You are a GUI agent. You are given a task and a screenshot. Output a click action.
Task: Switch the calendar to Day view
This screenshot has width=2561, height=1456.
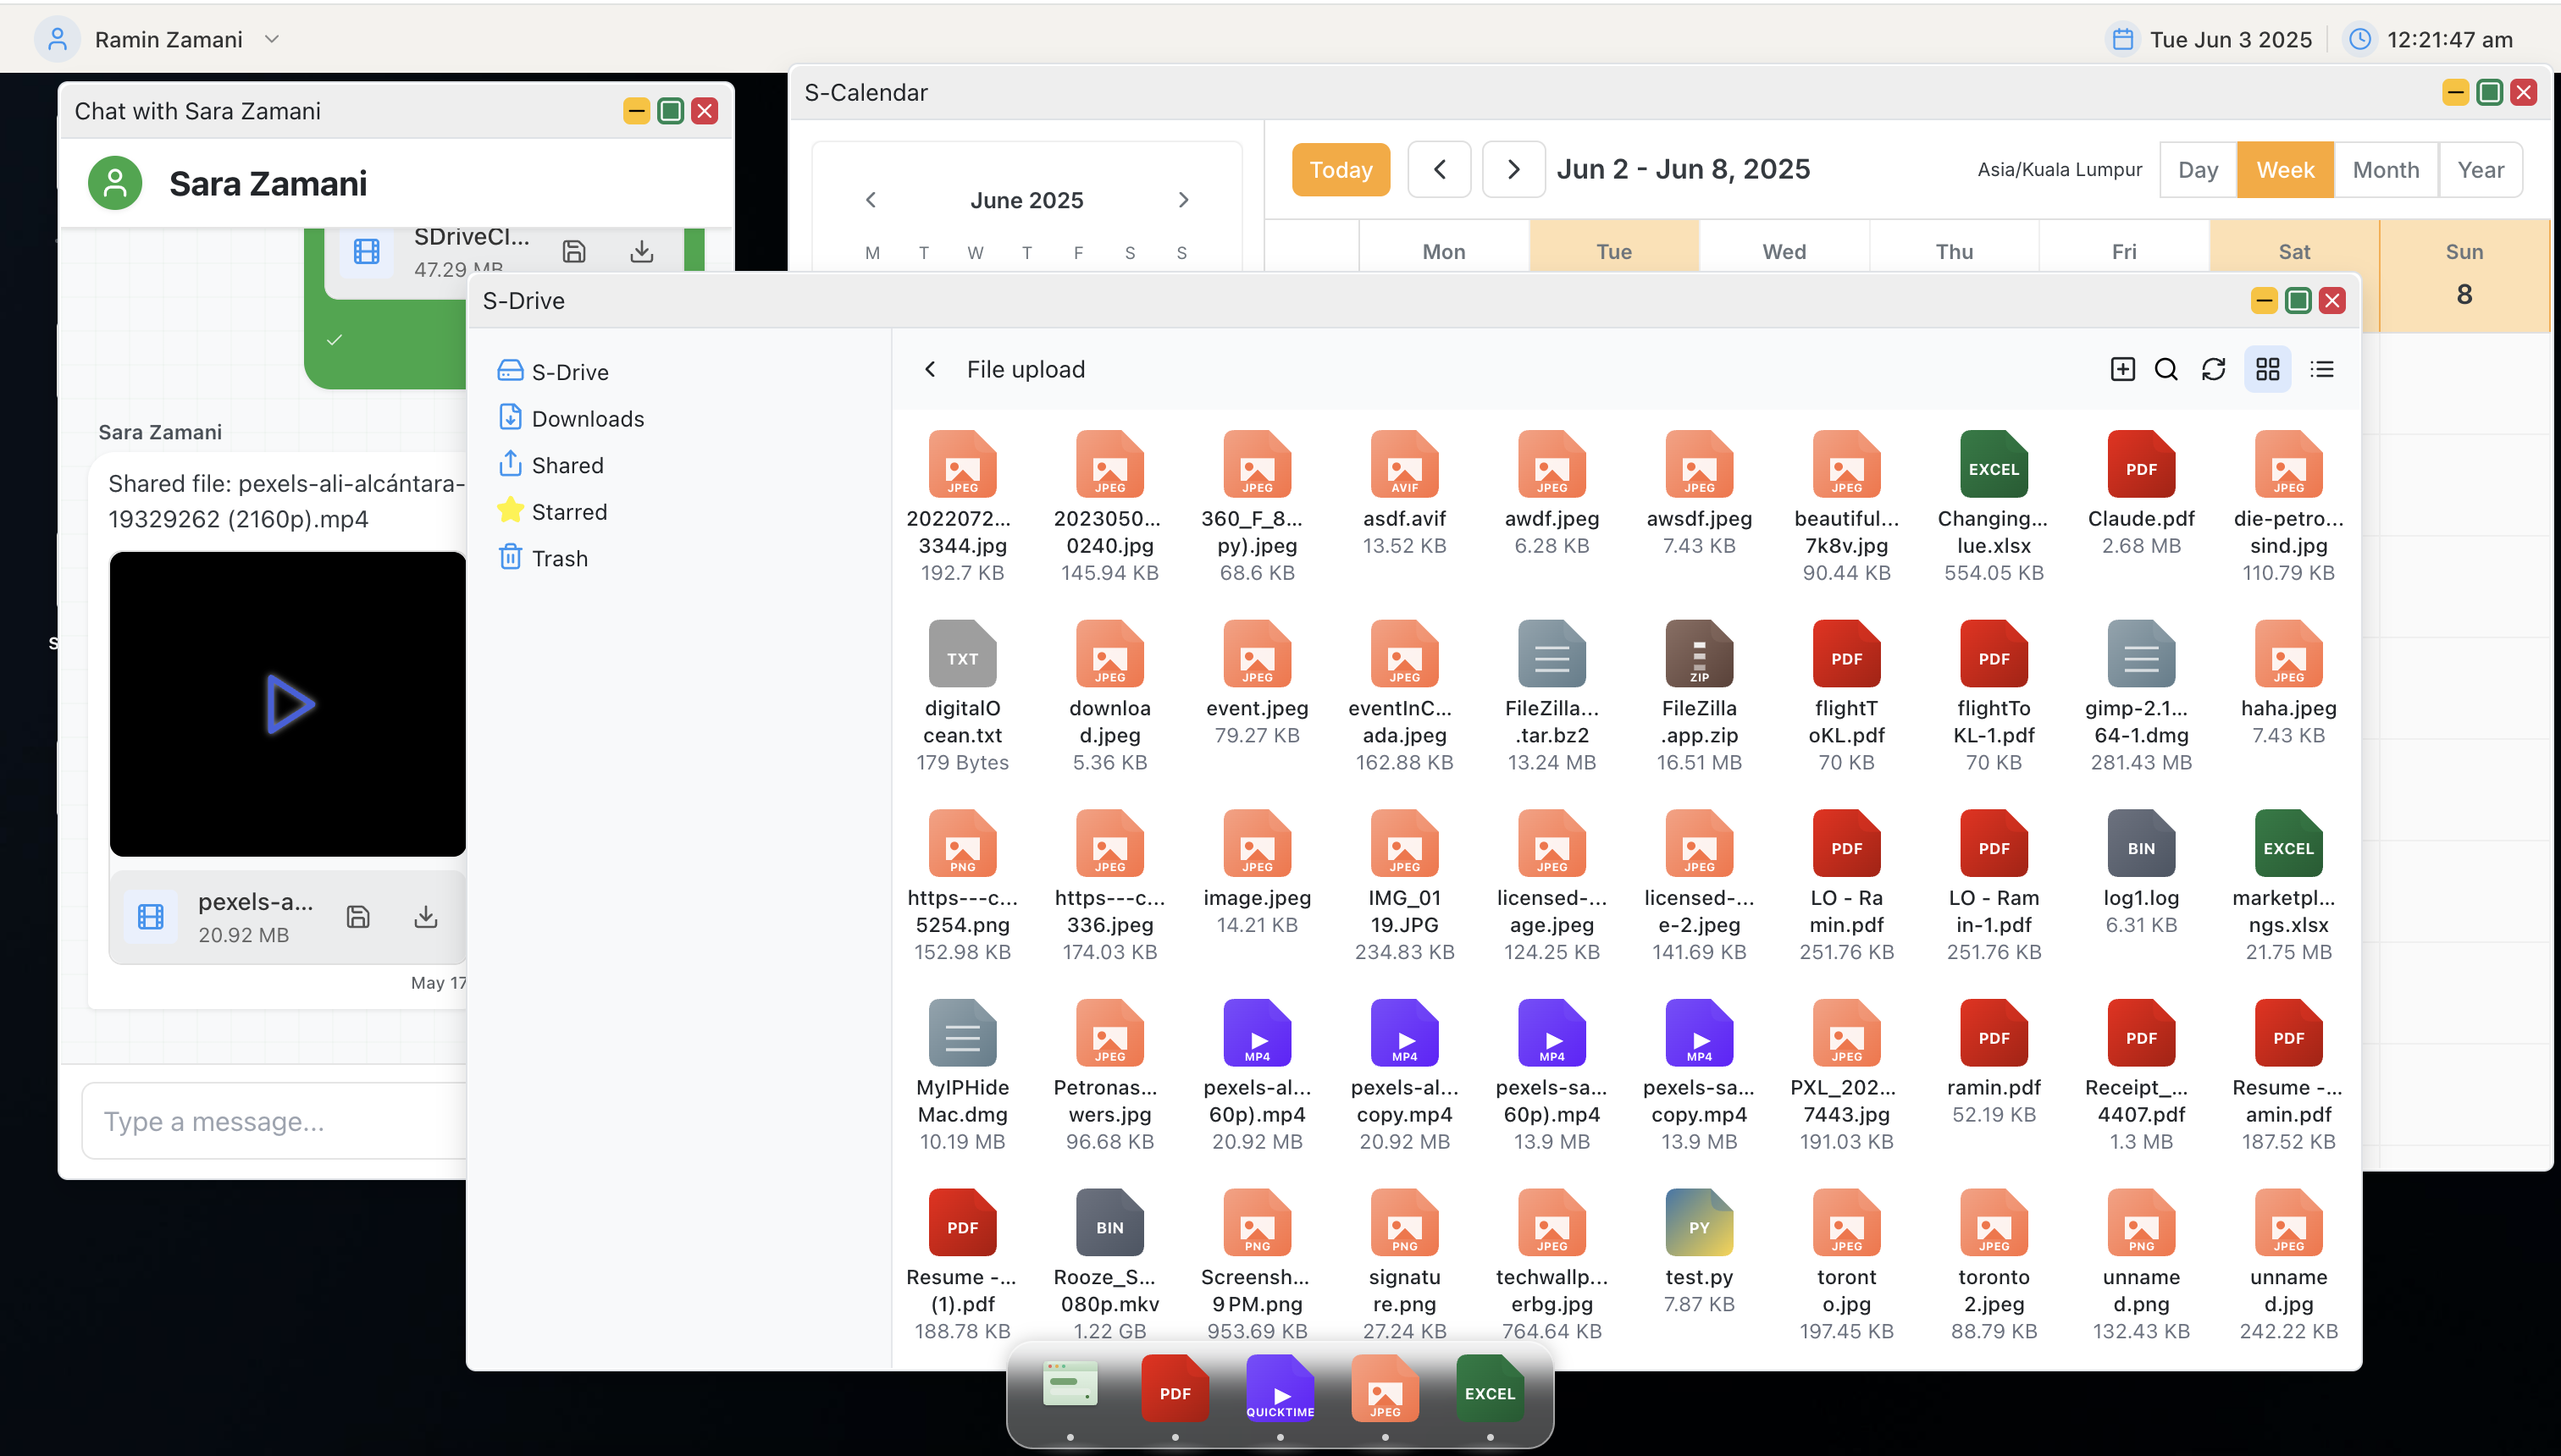[x=2197, y=169]
